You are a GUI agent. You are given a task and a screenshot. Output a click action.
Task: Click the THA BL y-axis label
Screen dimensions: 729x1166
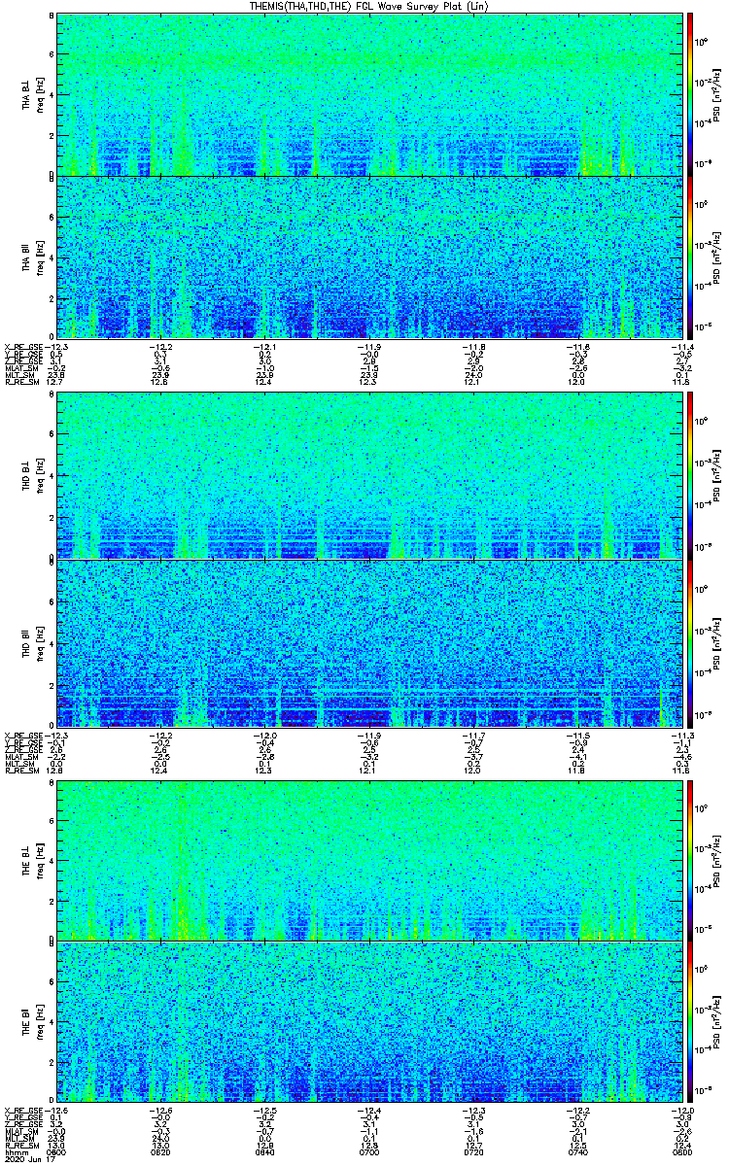[x=28, y=94]
